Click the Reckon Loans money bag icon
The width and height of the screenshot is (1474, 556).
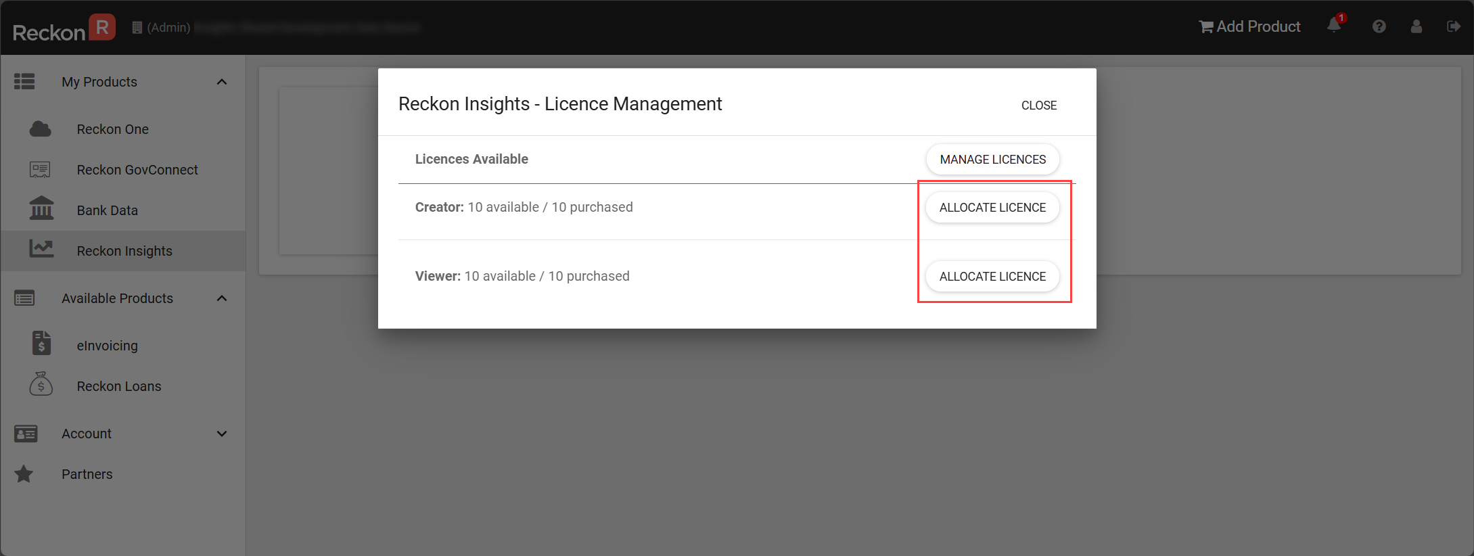[x=41, y=384]
